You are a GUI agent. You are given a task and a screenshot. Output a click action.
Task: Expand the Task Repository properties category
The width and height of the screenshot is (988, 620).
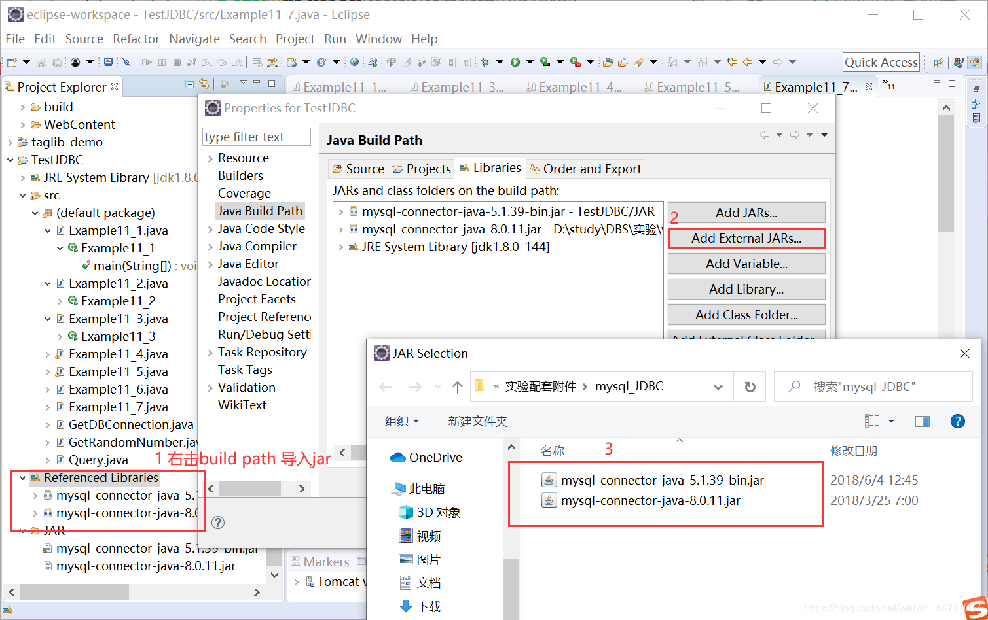pyautogui.click(x=210, y=353)
